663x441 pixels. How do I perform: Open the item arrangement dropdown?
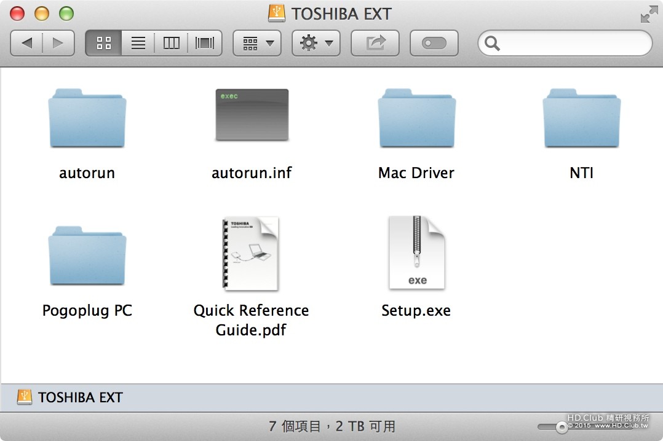pyautogui.click(x=257, y=43)
